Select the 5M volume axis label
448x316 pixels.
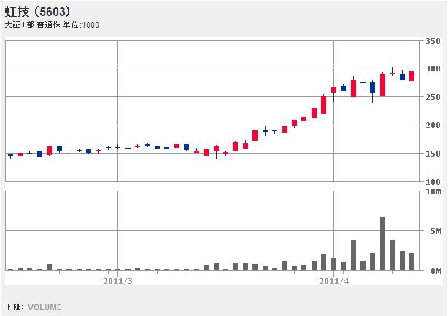tap(436, 231)
